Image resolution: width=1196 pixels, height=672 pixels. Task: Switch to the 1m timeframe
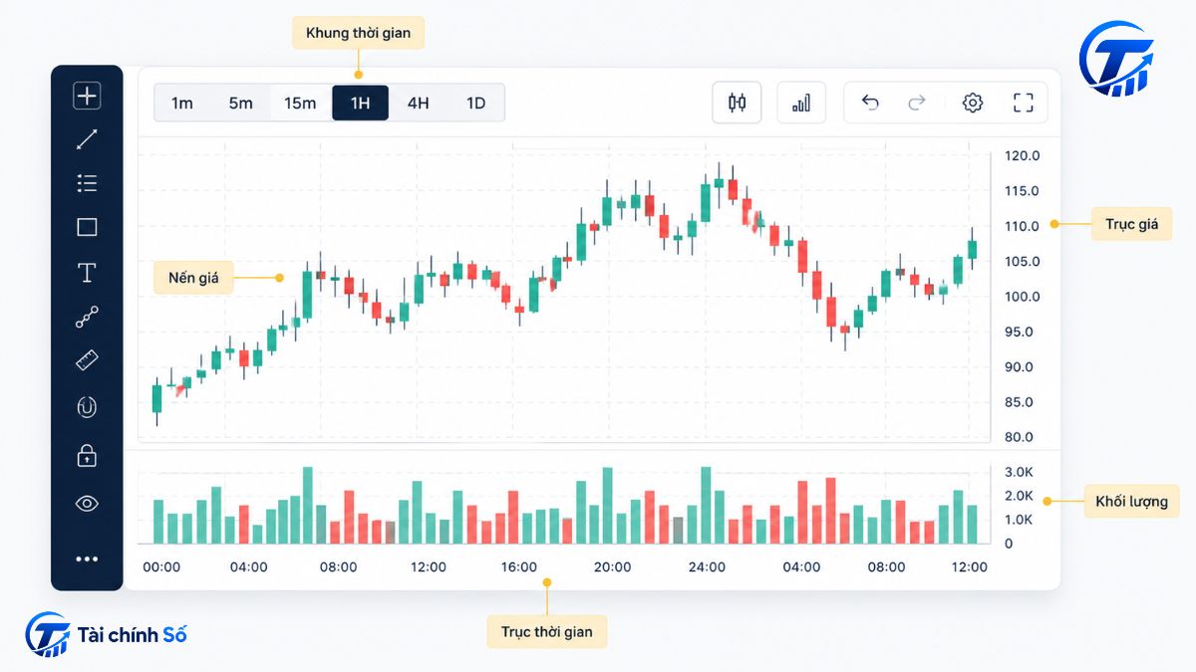182,103
